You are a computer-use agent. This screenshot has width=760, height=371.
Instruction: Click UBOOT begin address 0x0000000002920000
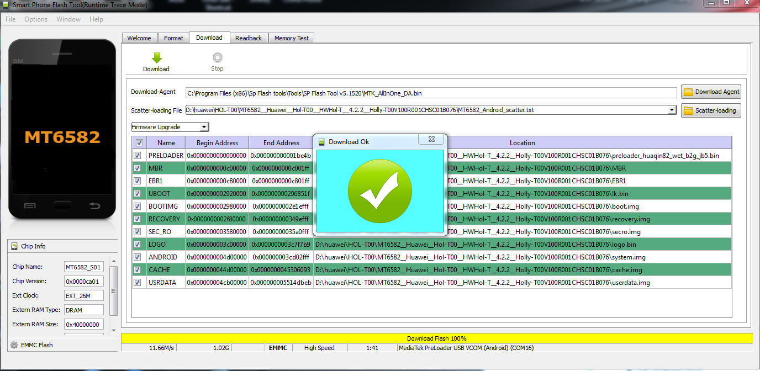click(217, 194)
